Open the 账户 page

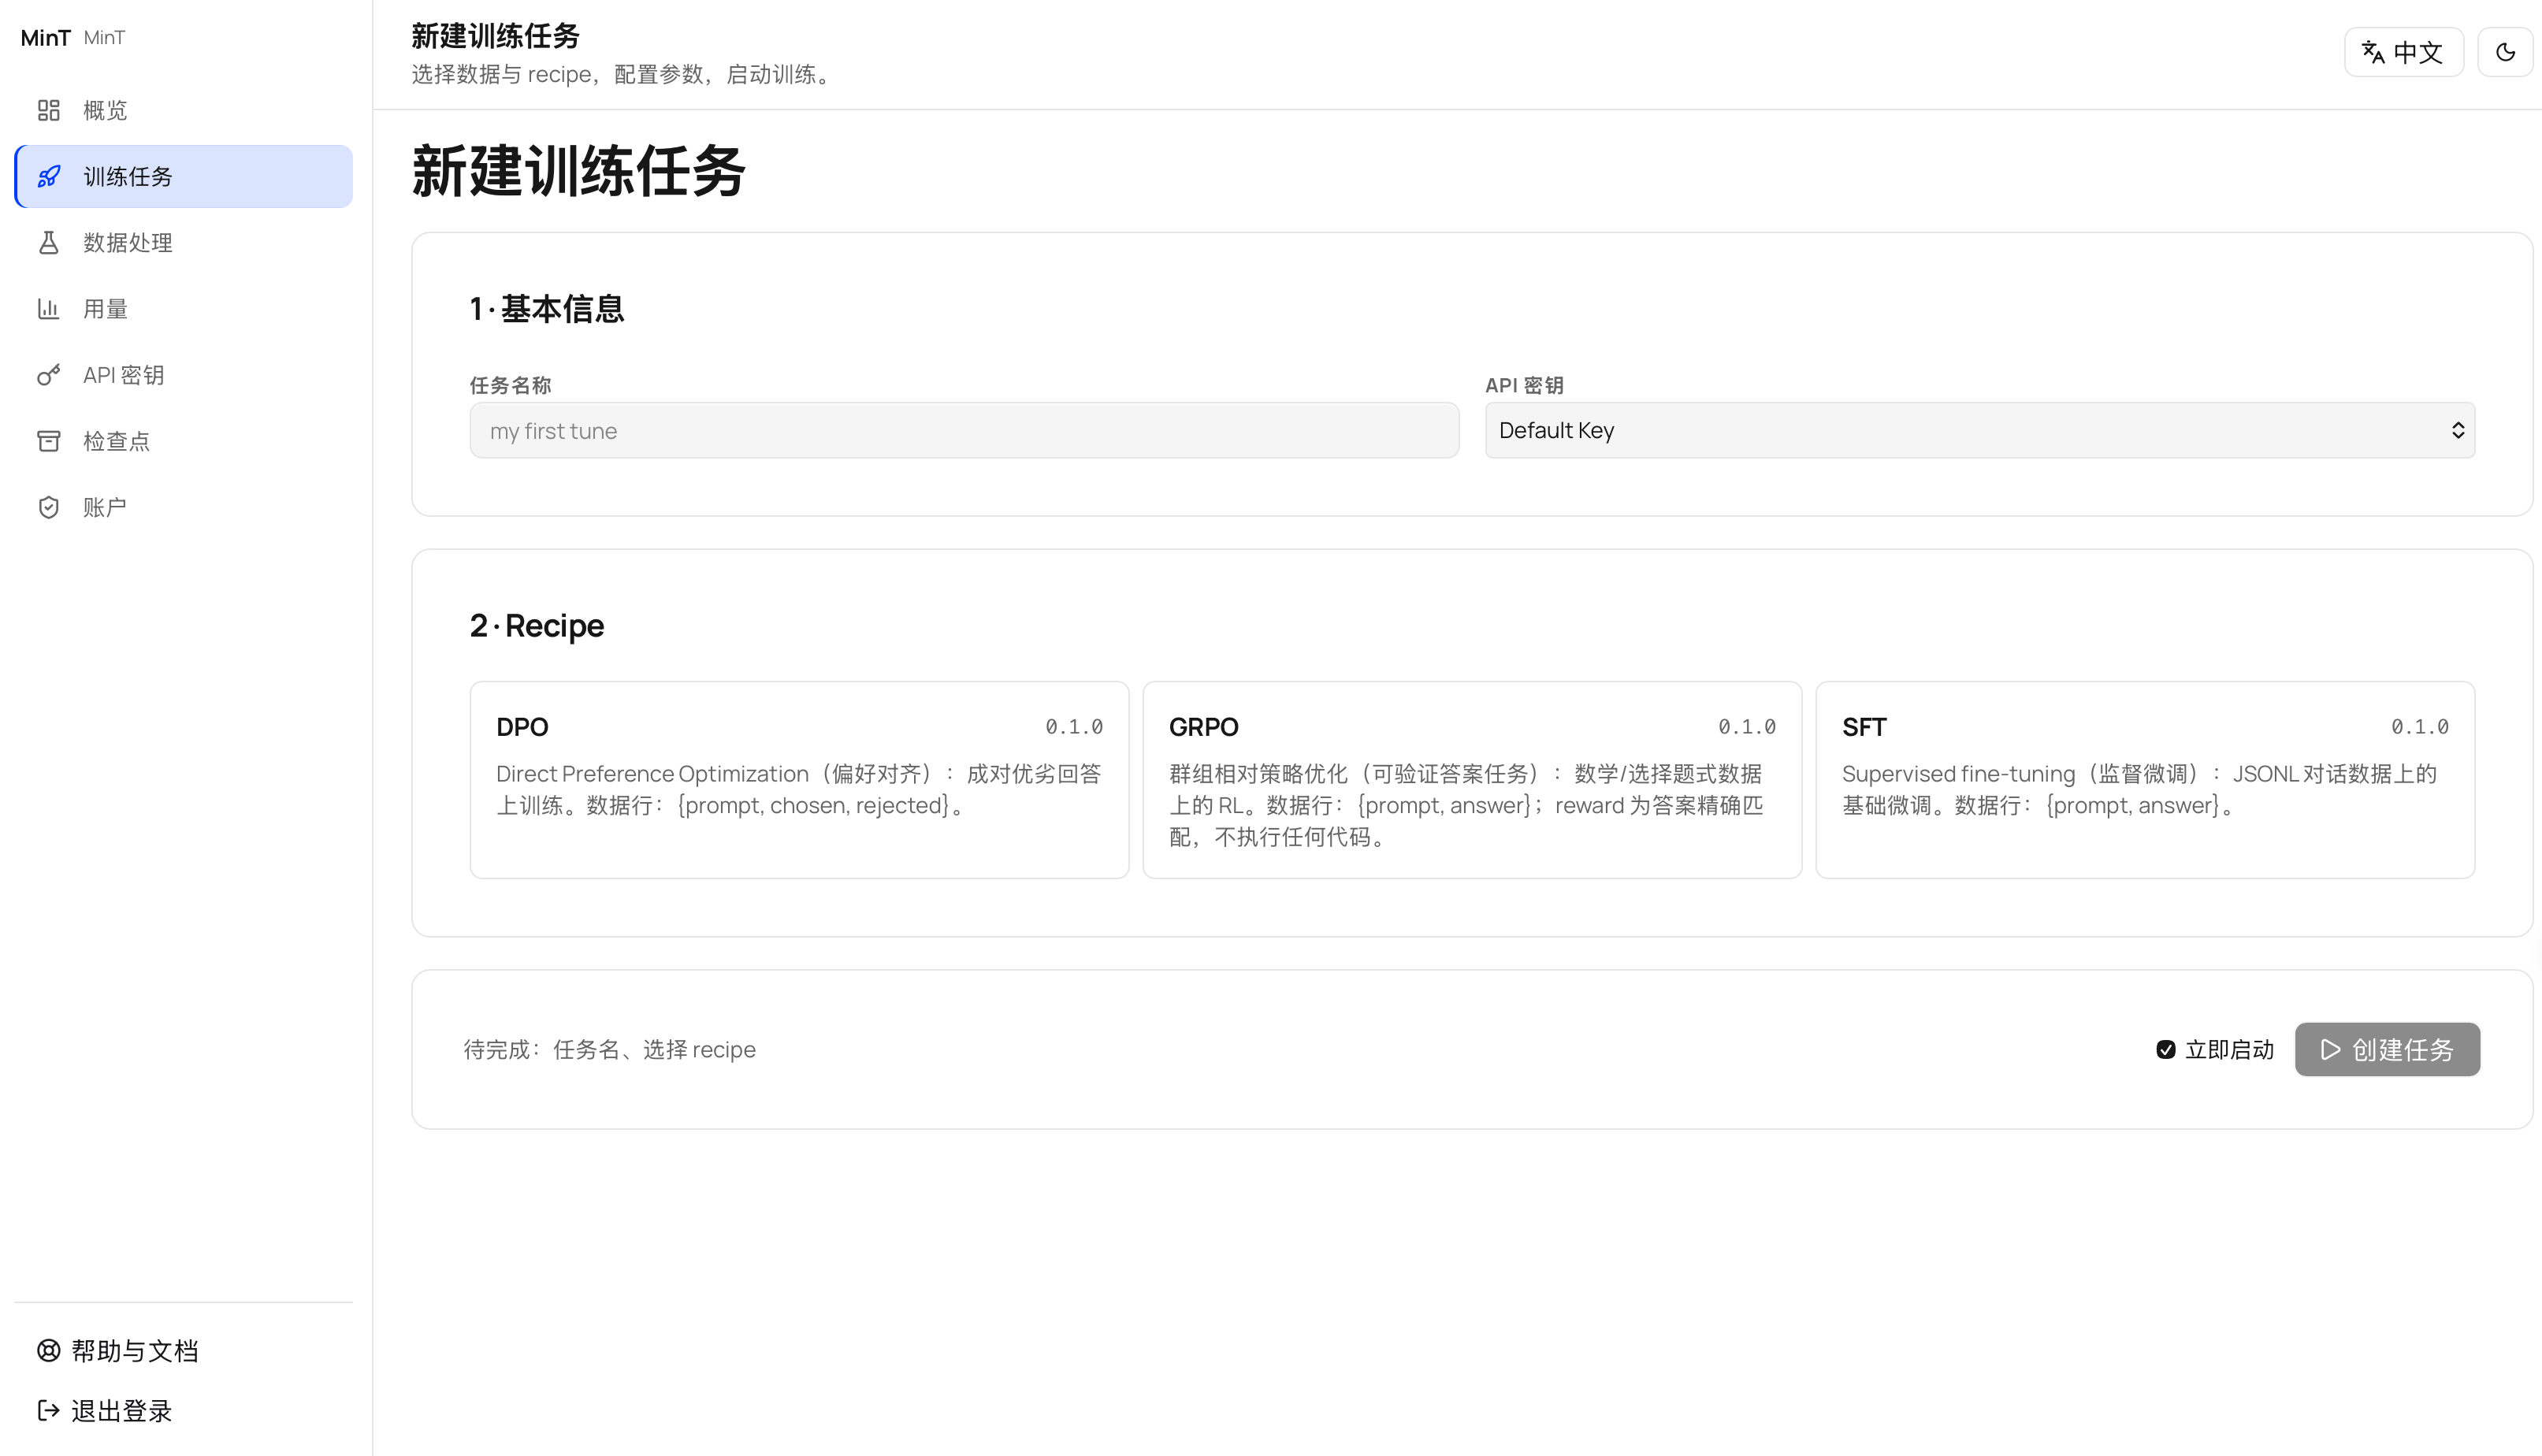point(184,507)
